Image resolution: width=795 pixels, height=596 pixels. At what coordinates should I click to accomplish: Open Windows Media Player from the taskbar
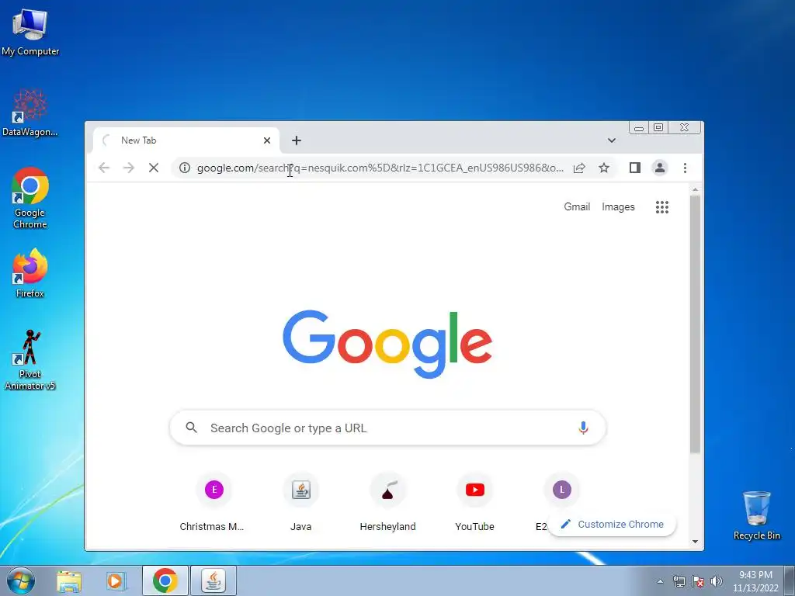click(116, 581)
